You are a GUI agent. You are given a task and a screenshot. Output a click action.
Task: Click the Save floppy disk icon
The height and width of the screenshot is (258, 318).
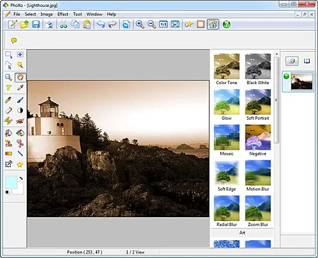36,24
